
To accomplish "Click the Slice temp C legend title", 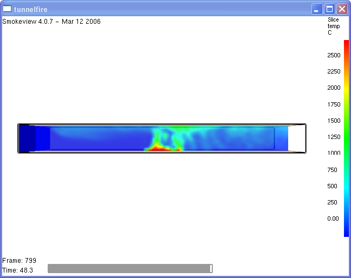I will [333, 26].
